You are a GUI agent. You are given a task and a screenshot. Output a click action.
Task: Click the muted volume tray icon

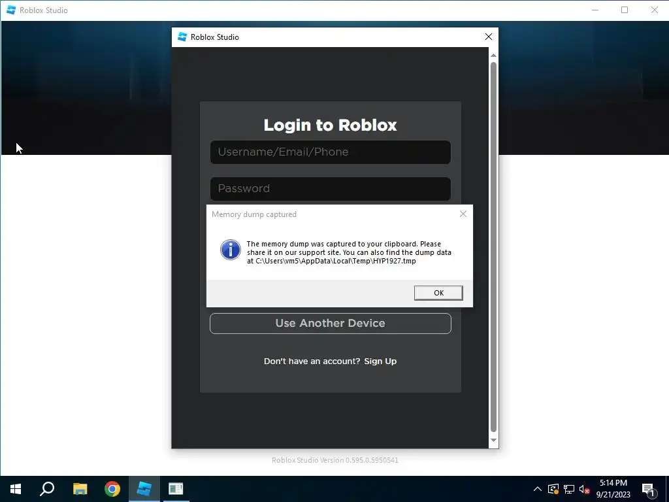click(x=585, y=489)
